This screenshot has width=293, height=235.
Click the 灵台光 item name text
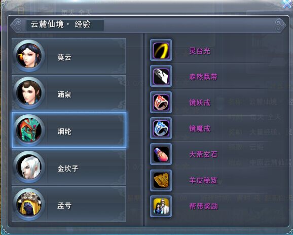tap(200, 51)
